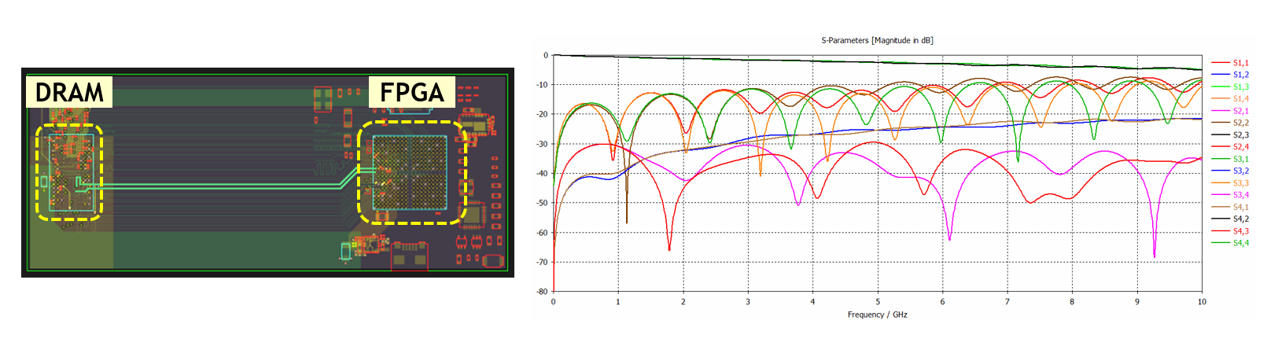Click the Frequency / GHz axis label

877,315
